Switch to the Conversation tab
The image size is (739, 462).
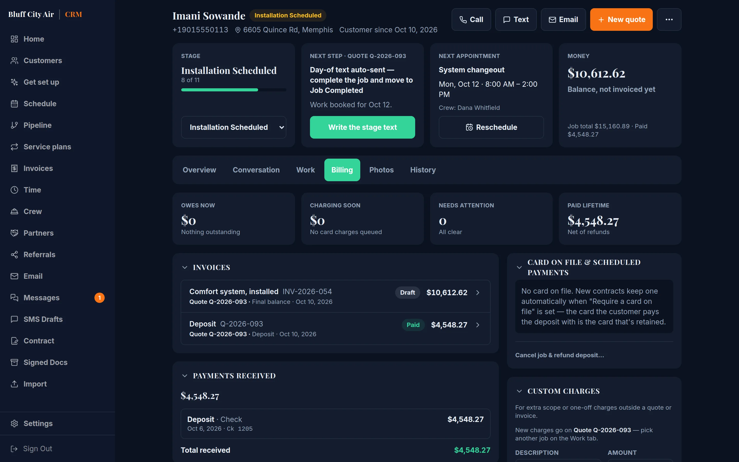tap(256, 170)
